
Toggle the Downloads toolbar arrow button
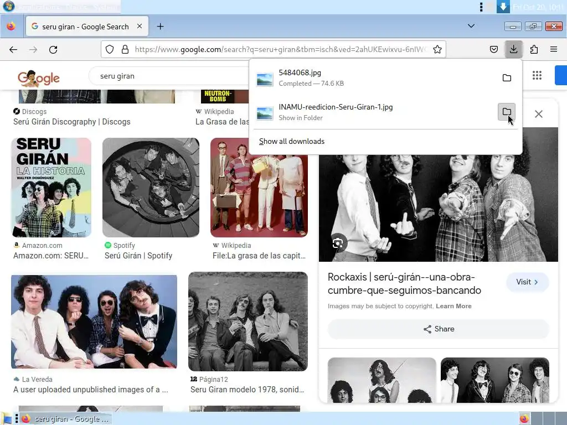[x=513, y=49]
